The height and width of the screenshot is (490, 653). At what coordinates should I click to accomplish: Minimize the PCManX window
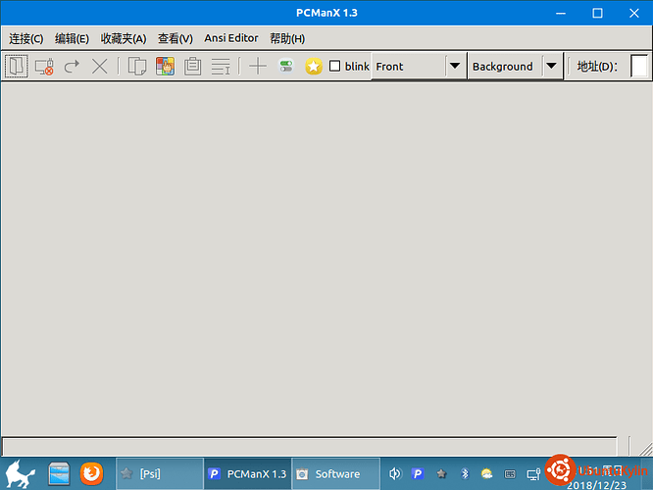click(561, 14)
